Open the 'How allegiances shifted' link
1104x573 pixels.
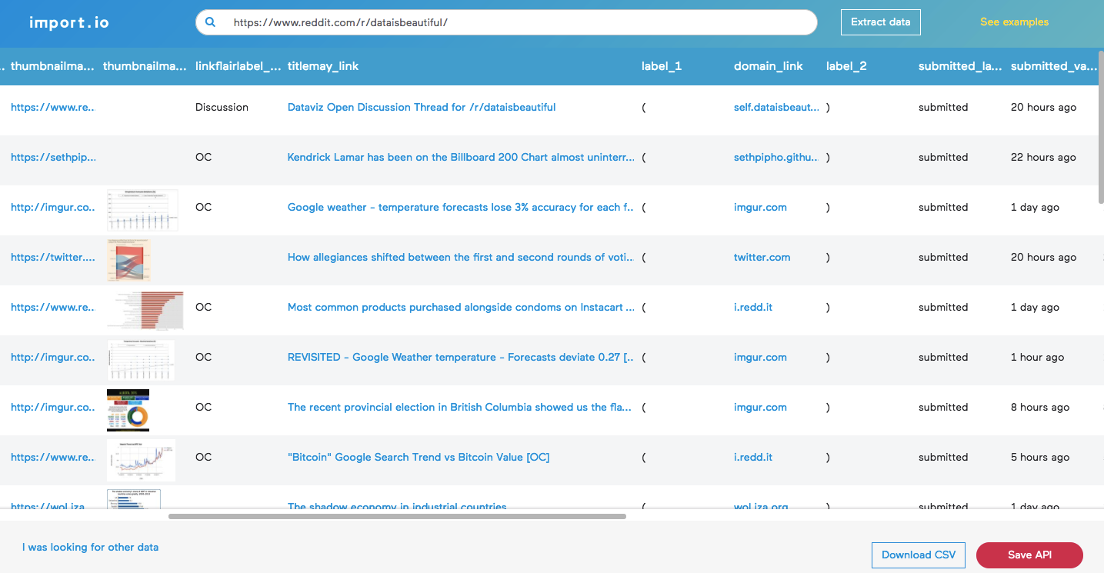[461, 258]
